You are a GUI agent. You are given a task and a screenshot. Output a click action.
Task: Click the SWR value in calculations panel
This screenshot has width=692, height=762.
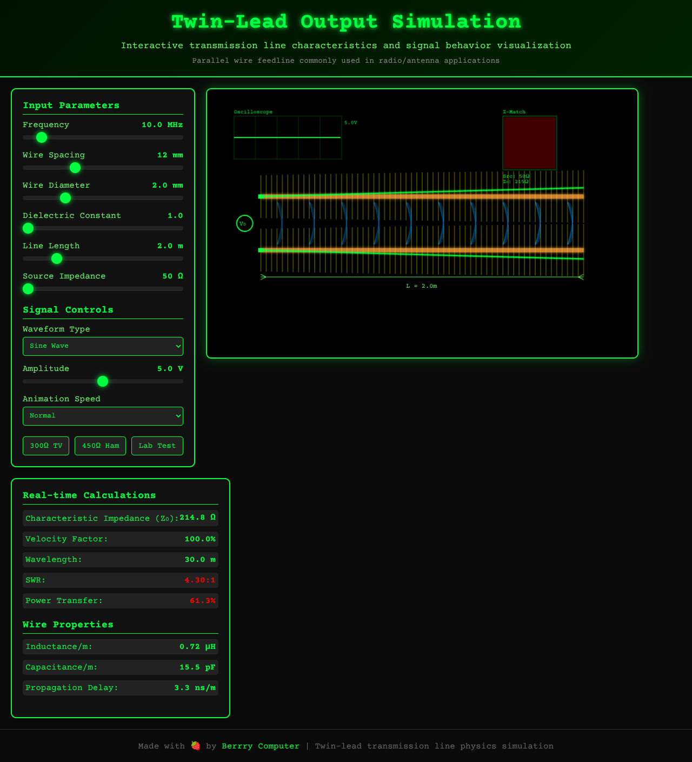[199, 580]
